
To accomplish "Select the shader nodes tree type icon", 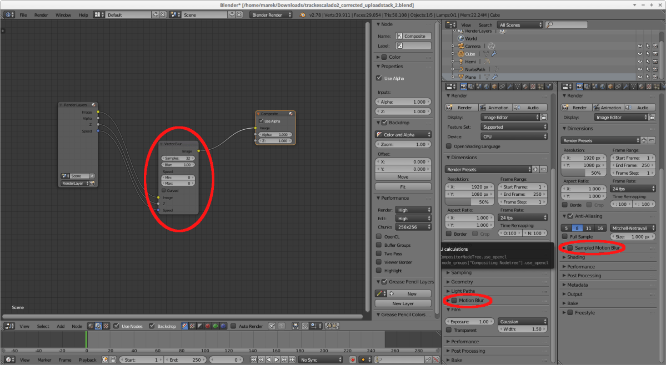I will click(x=91, y=326).
